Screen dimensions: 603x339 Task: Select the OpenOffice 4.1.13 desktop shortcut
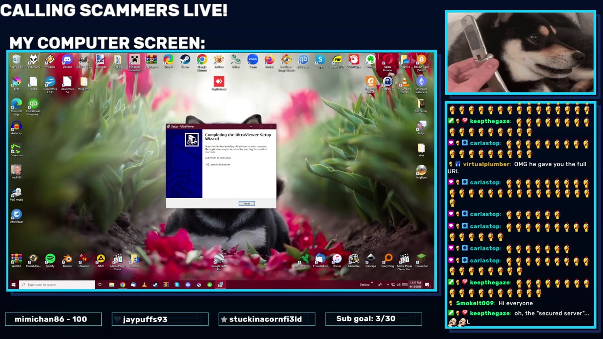tap(50, 85)
